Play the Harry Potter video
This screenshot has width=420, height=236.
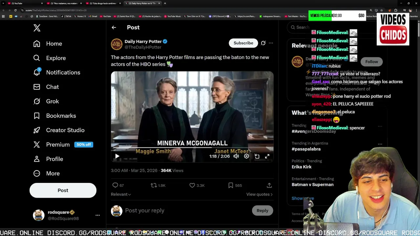[117, 156]
